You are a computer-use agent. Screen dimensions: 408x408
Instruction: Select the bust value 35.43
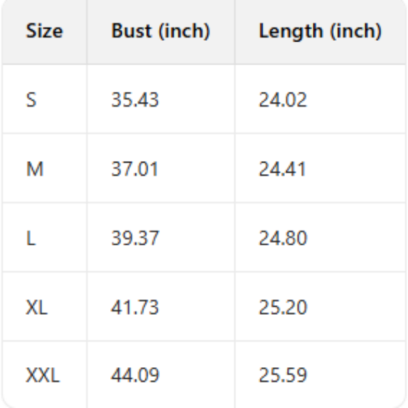pyautogui.click(x=135, y=100)
